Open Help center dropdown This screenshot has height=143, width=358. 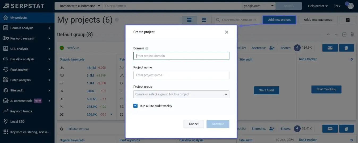click(318, 6)
